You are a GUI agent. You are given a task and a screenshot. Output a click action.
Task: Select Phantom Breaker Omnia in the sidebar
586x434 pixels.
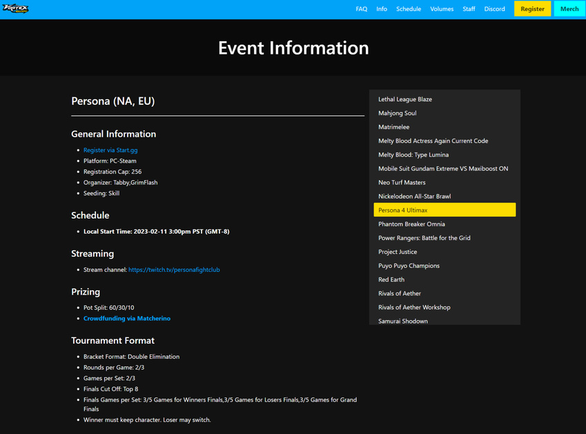click(411, 224)
